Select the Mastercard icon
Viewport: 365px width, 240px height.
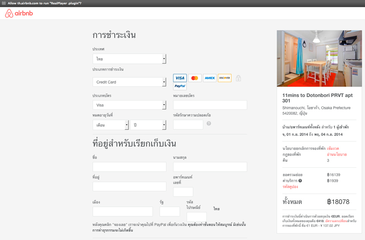click(x=195, y=78)
